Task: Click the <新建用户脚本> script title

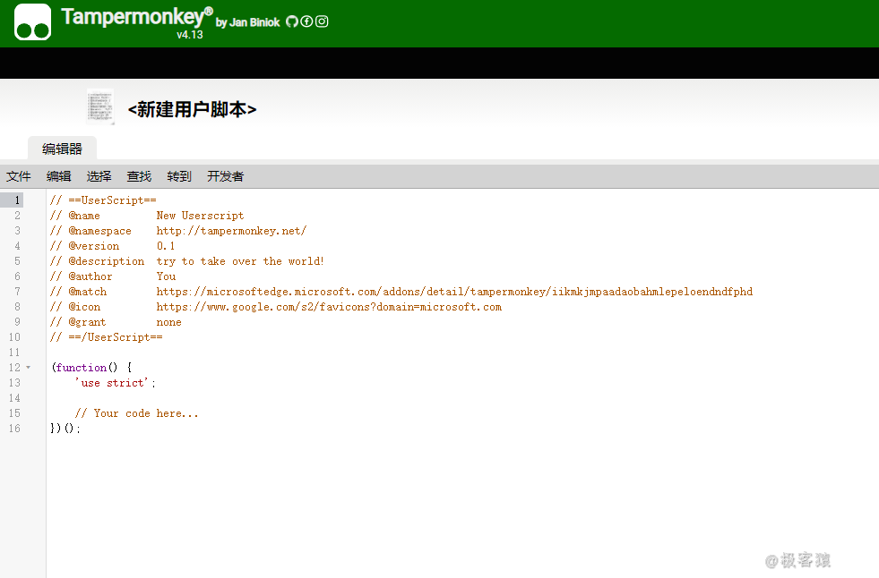Action: coord(193,109)
